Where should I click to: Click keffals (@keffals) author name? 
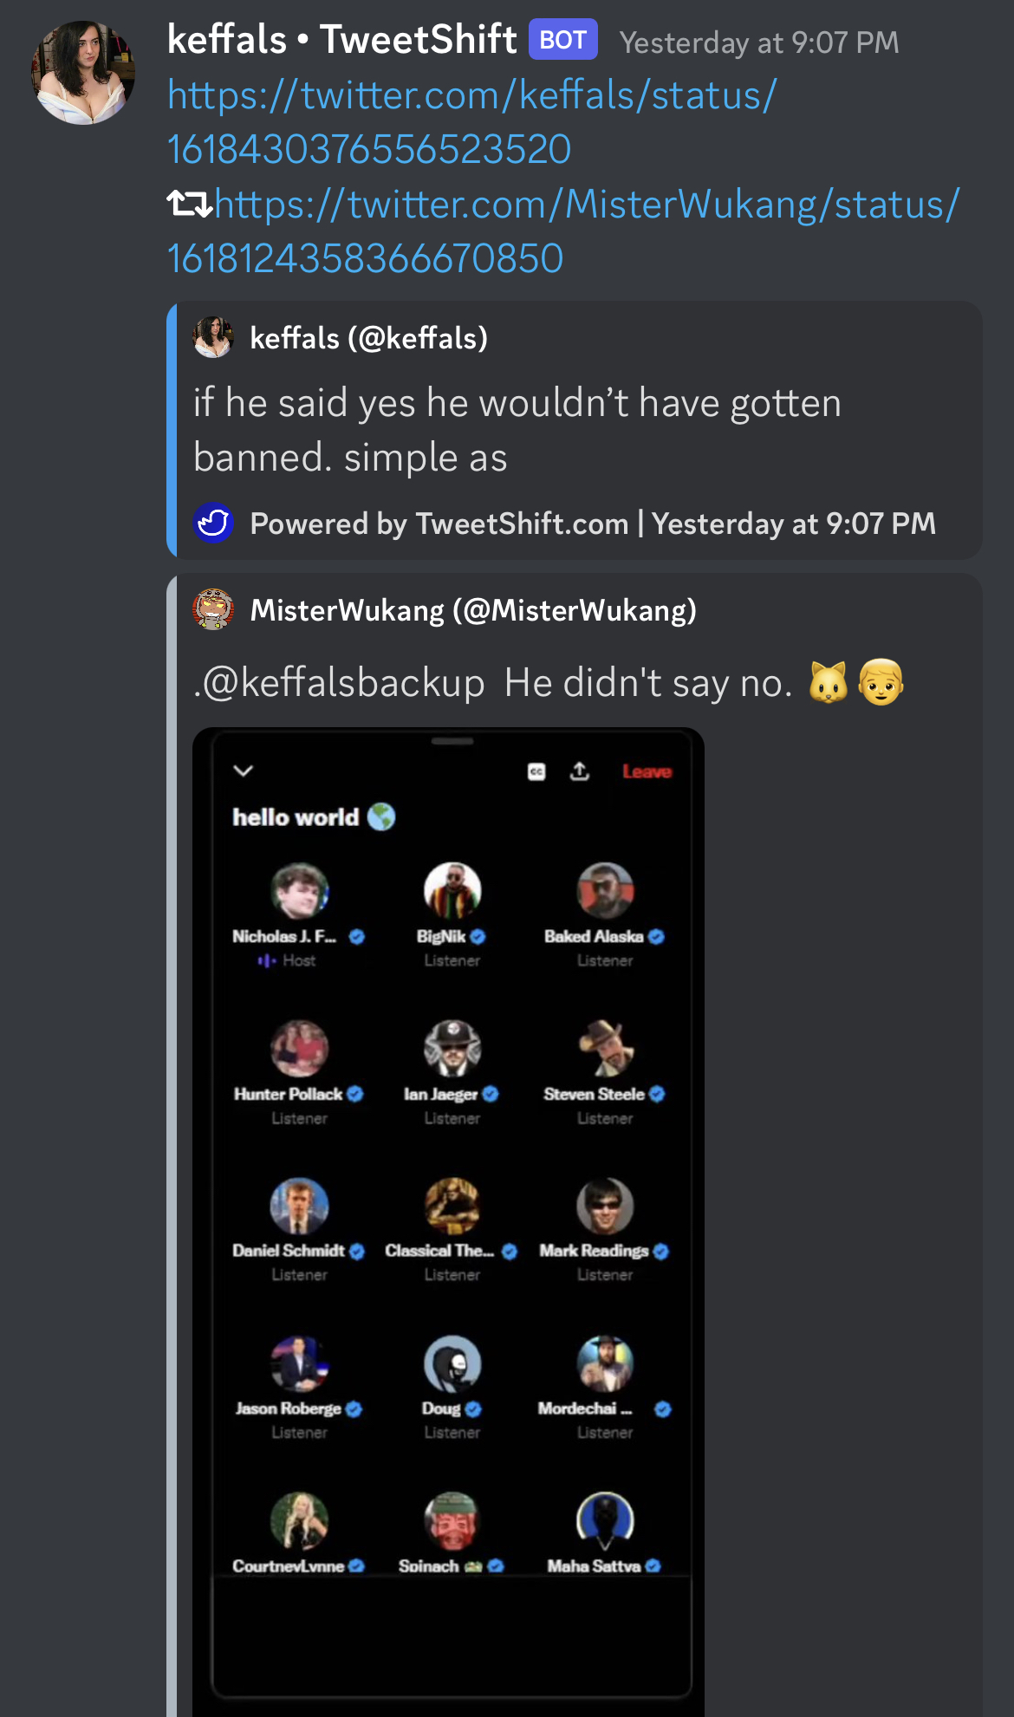click(369, 338)
